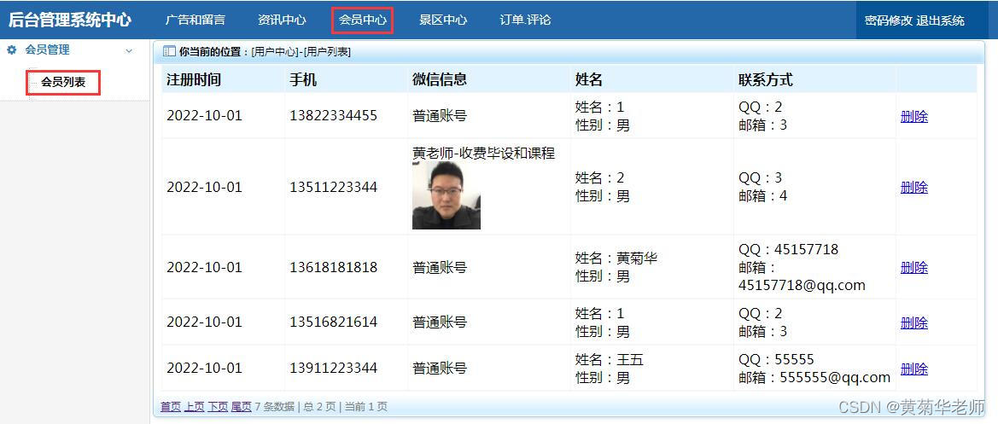The image size is (998, 424).
Task: Click 退出系统 to log out
Action: (941, 21)
